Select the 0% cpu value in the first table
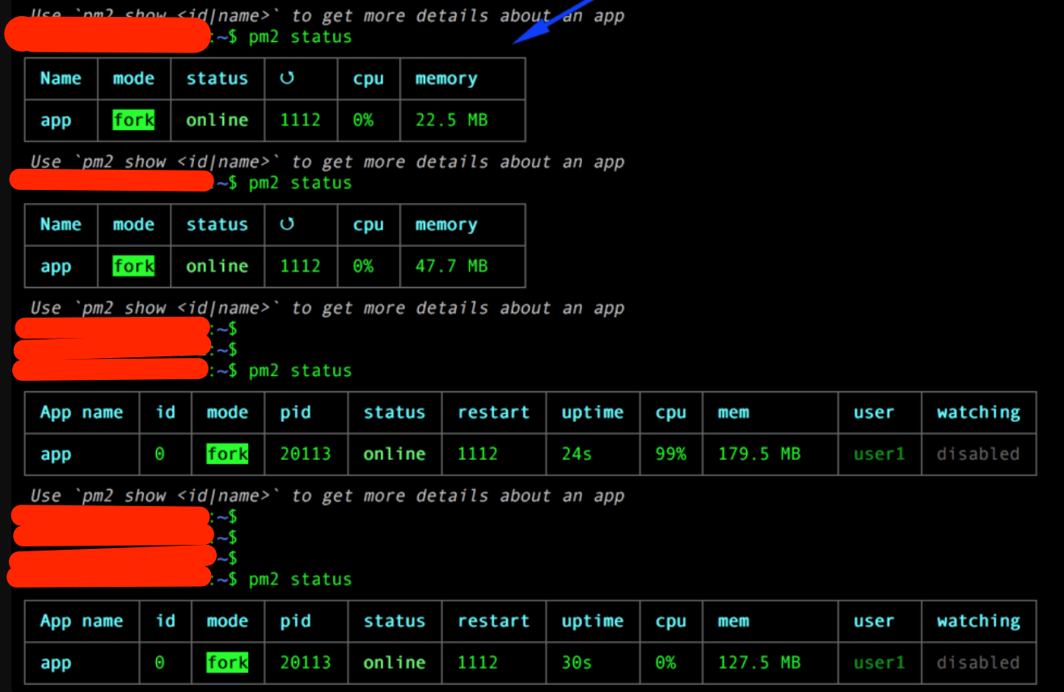Viewport: 1064px width, 692px height. click(362, 120)
